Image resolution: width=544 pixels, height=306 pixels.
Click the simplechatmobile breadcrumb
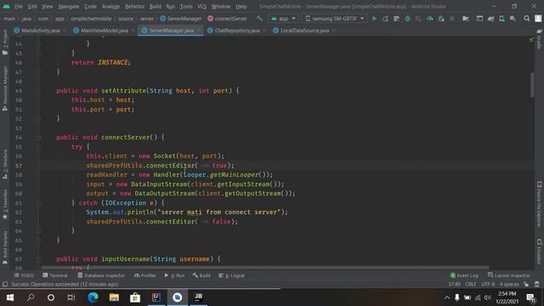tap(91, 19)
